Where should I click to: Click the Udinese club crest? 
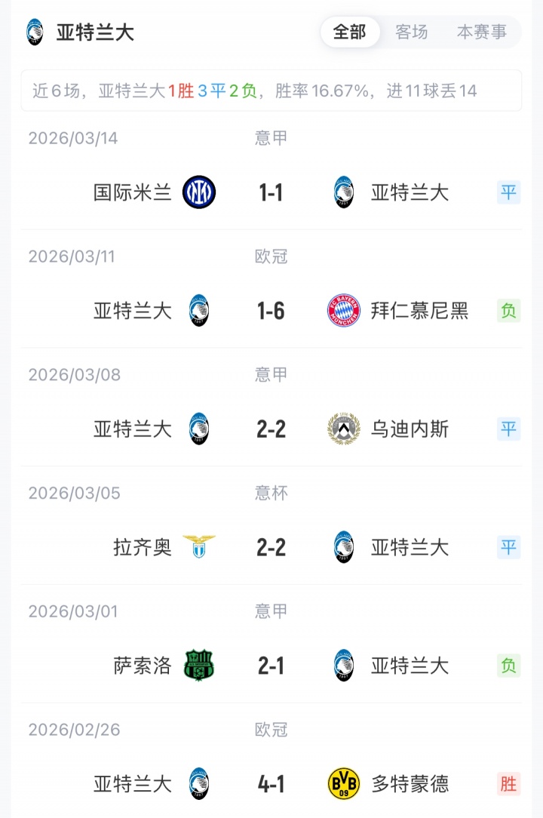(344, 429)
